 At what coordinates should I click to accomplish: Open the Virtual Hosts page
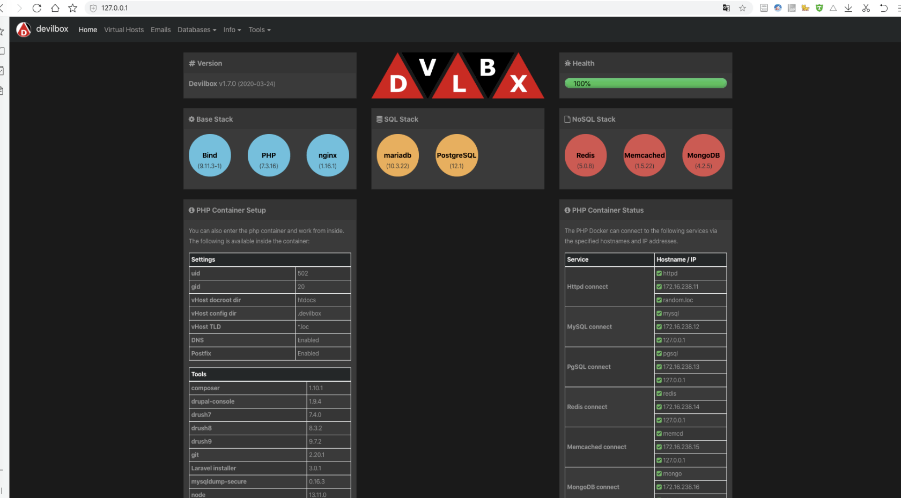(124, 30)
